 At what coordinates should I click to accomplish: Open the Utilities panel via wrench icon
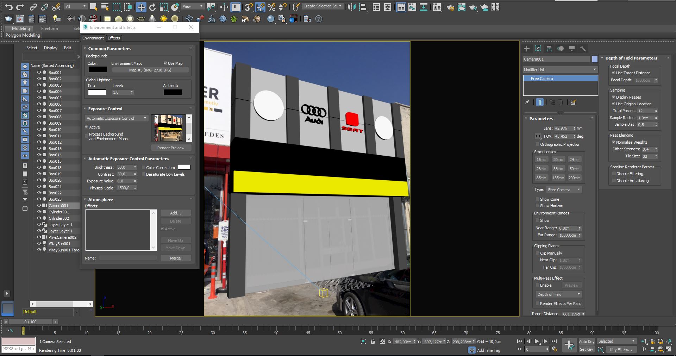583,49
